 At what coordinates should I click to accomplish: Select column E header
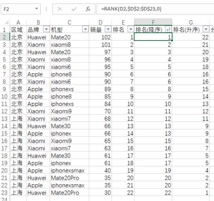pyautogui.click(x=123, y=22)
